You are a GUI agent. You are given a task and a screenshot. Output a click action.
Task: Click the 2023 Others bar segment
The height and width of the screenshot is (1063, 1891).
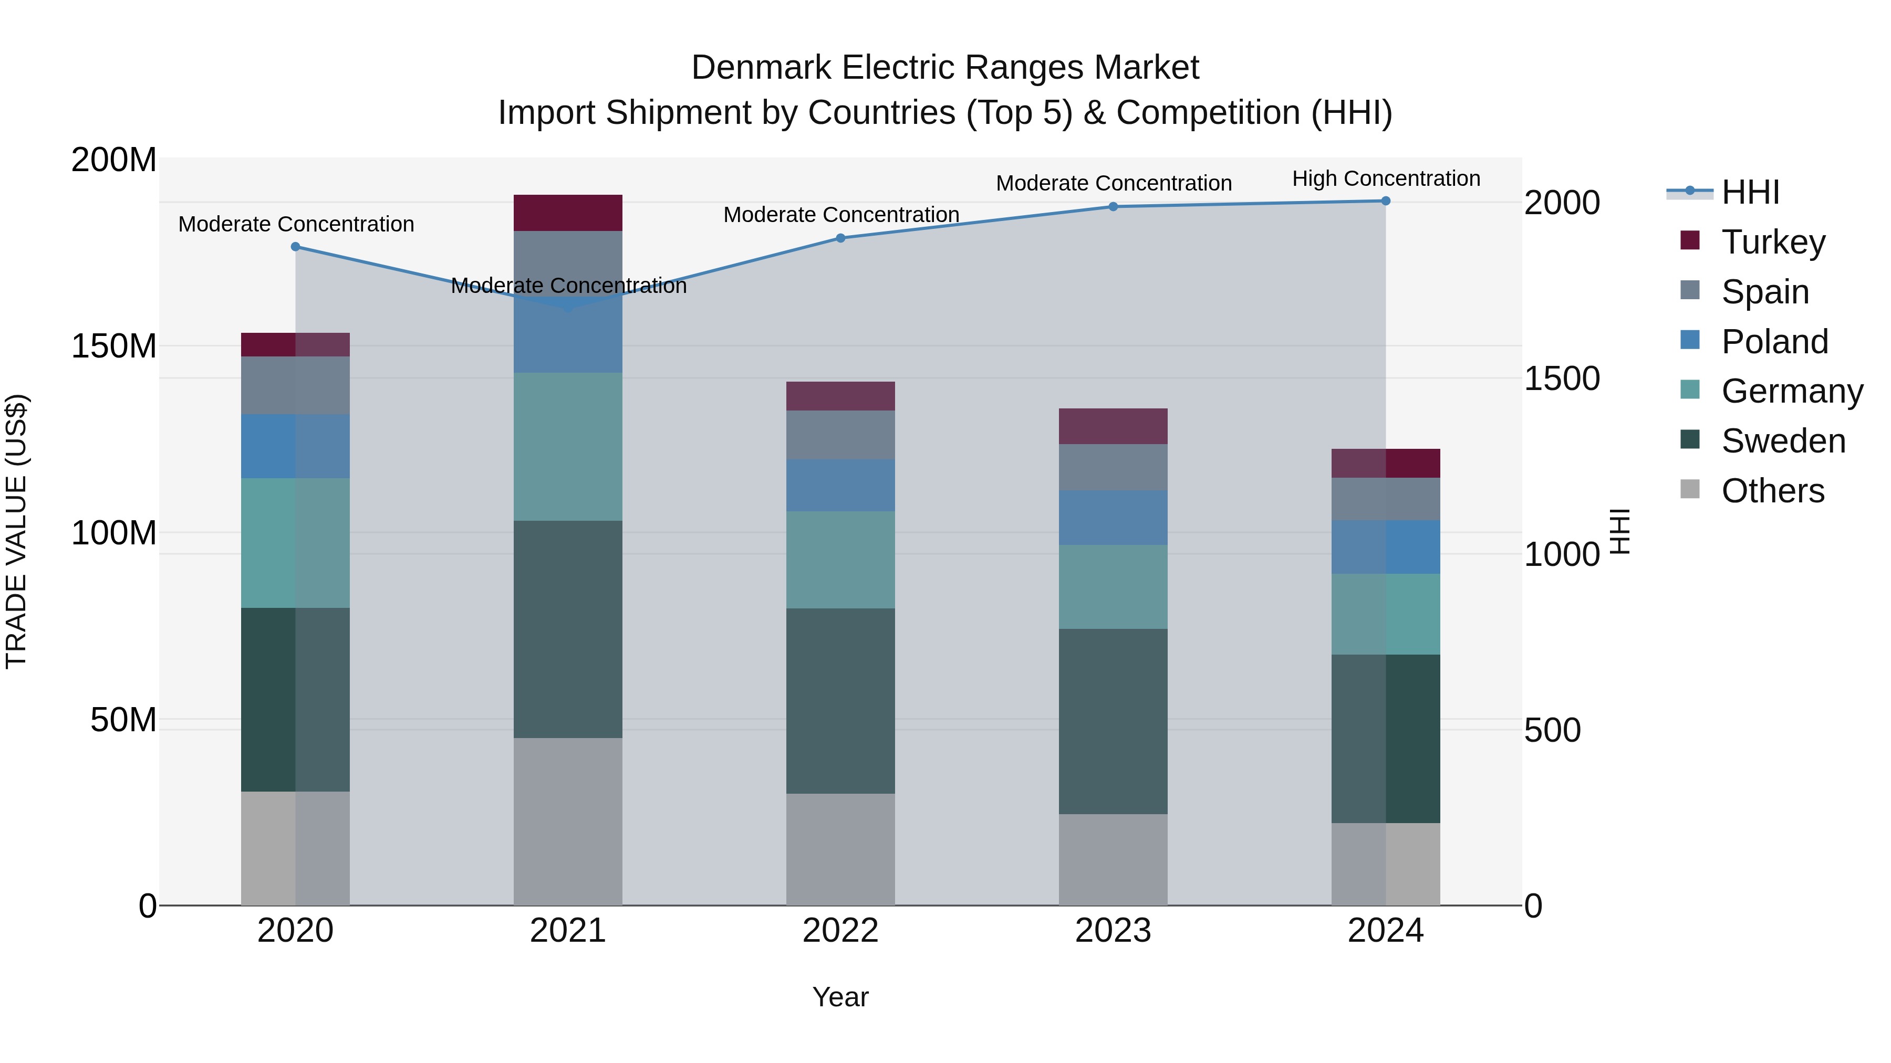pos(1113,860)
